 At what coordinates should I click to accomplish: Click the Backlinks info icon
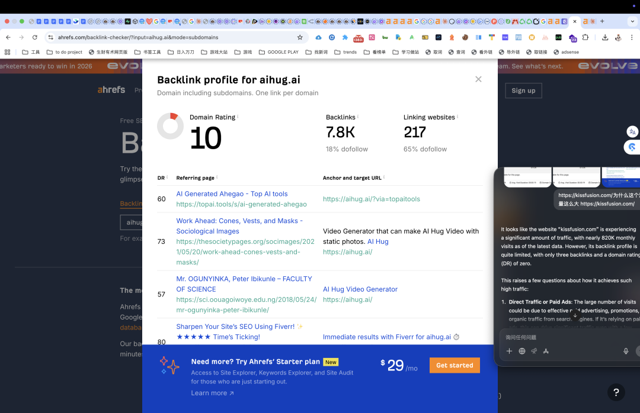coord(358,116)
